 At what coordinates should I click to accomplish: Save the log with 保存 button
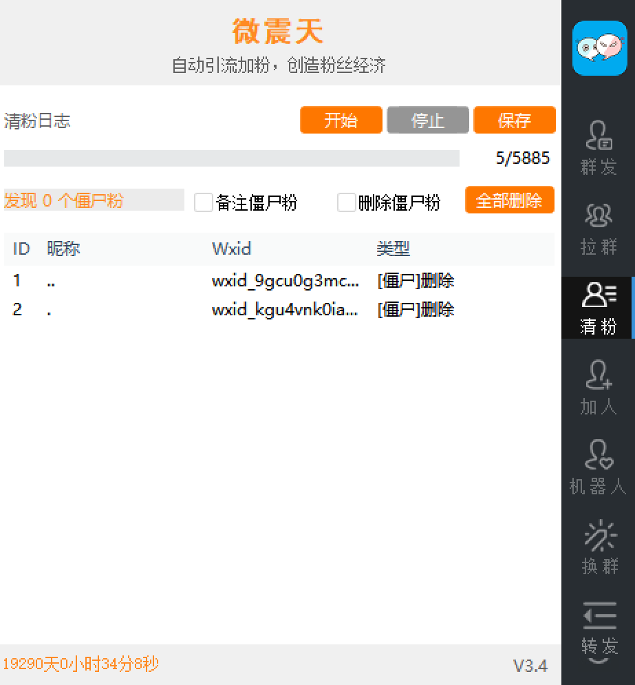(514, 120)
